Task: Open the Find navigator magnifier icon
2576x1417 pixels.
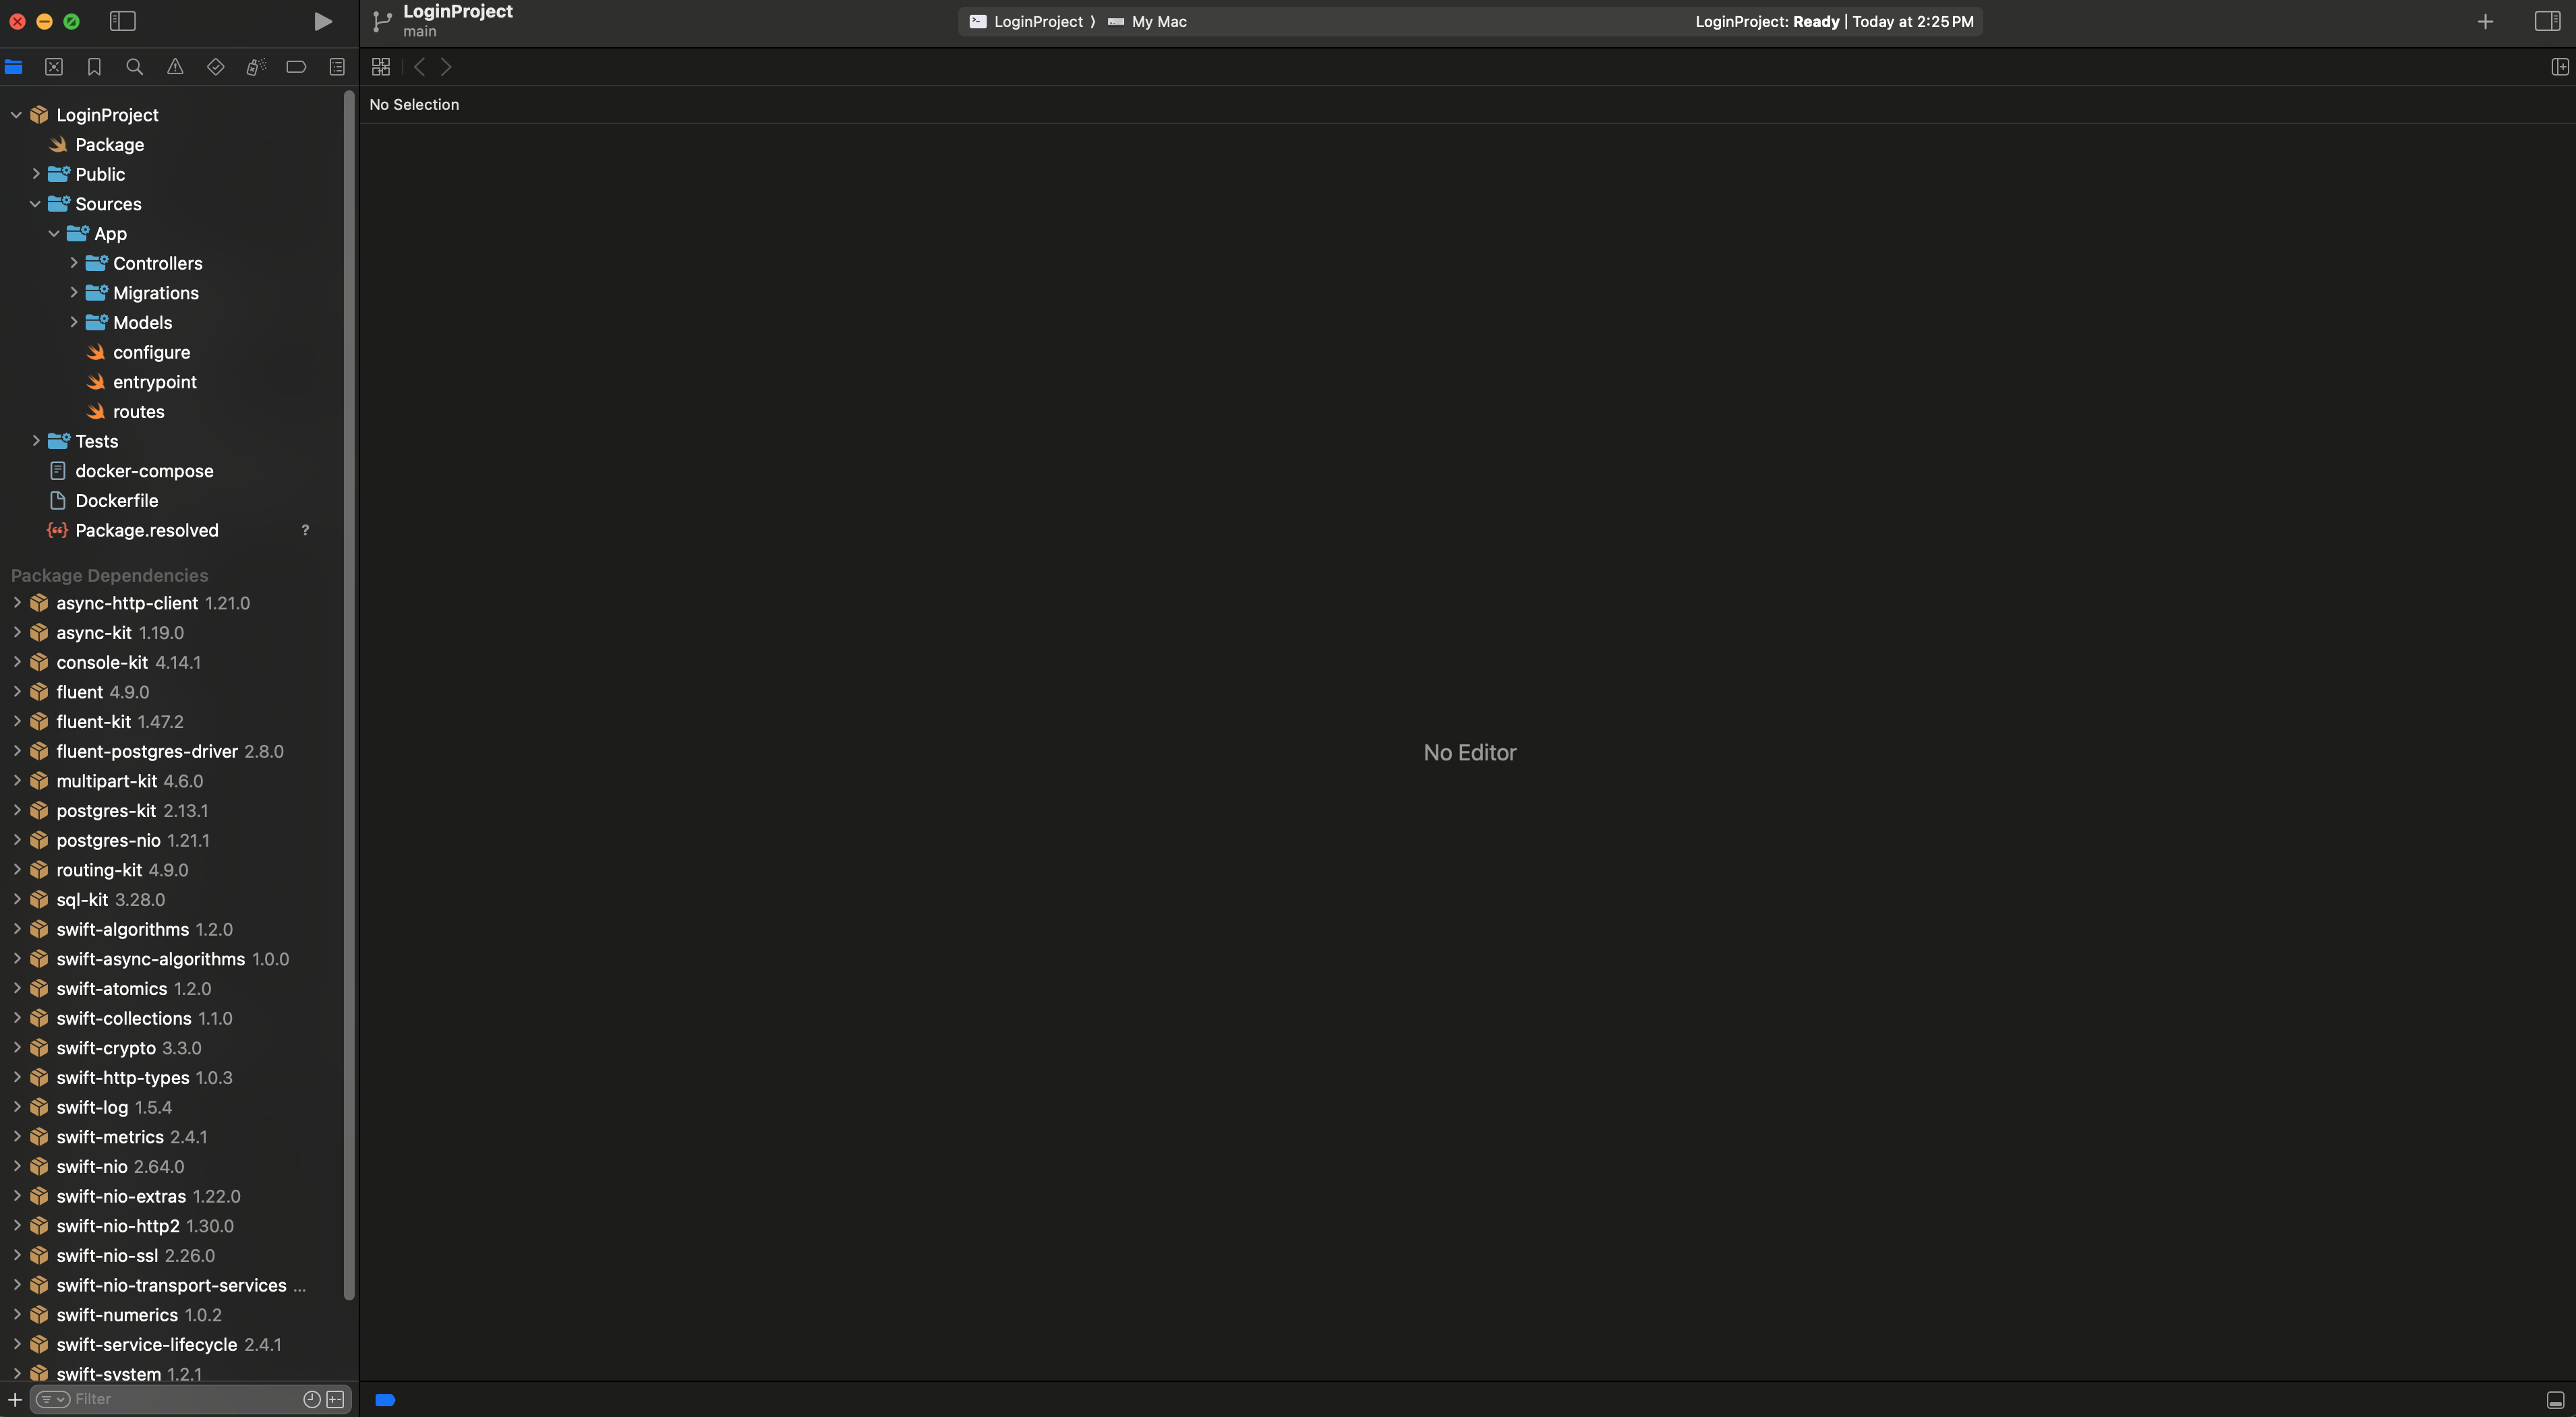Action: (x=134, y=67)
